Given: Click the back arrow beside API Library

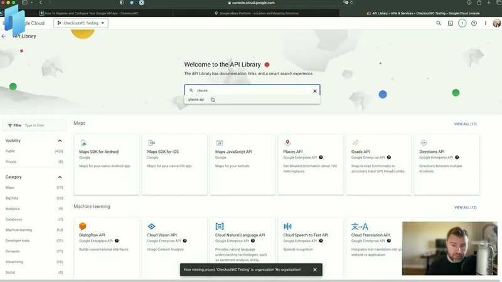Looking at the screenshot, I should click(x=4, y=36).
